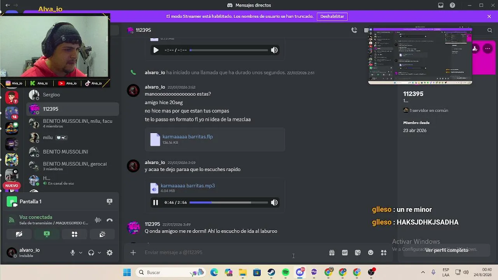This screenshot has width=498, height=280.
Task: Deafen audio with the headphones icon
Action: (91, 253)
